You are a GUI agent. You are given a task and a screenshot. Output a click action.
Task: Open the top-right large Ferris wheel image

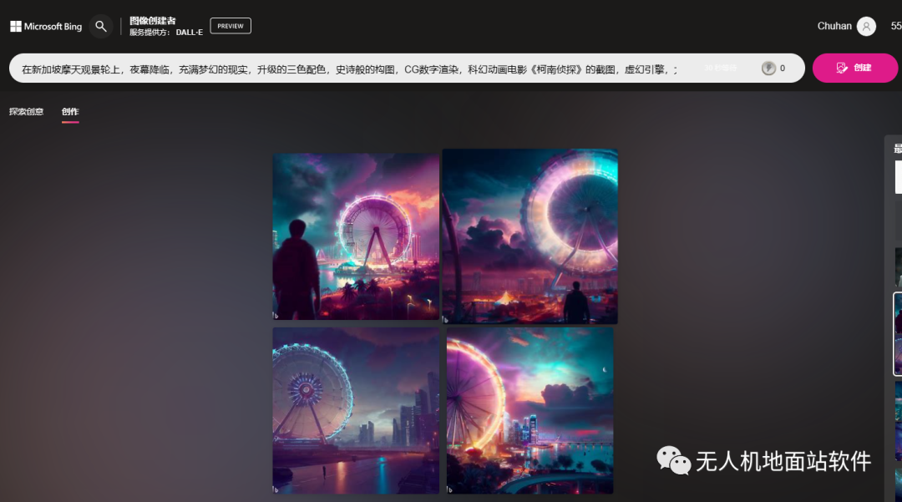coord(530,236)
